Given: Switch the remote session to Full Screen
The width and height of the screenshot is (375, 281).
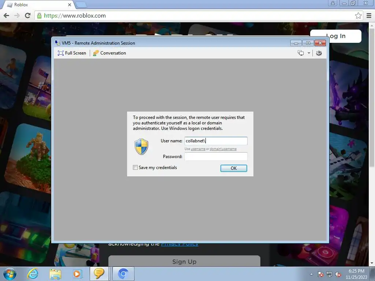Looking at the screenshot, I should 72,53.
